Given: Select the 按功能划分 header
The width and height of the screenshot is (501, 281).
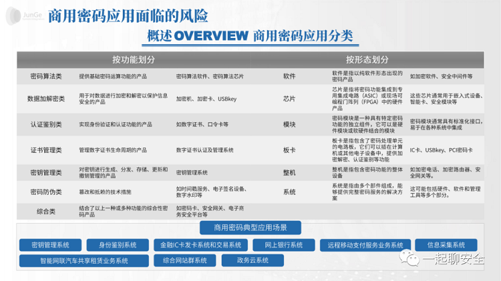Looking at the screenshot, I should pyautogui.click(x=138, y=57).
